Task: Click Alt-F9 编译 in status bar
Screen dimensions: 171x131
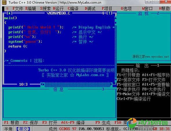Action: (x=73, y=123)
